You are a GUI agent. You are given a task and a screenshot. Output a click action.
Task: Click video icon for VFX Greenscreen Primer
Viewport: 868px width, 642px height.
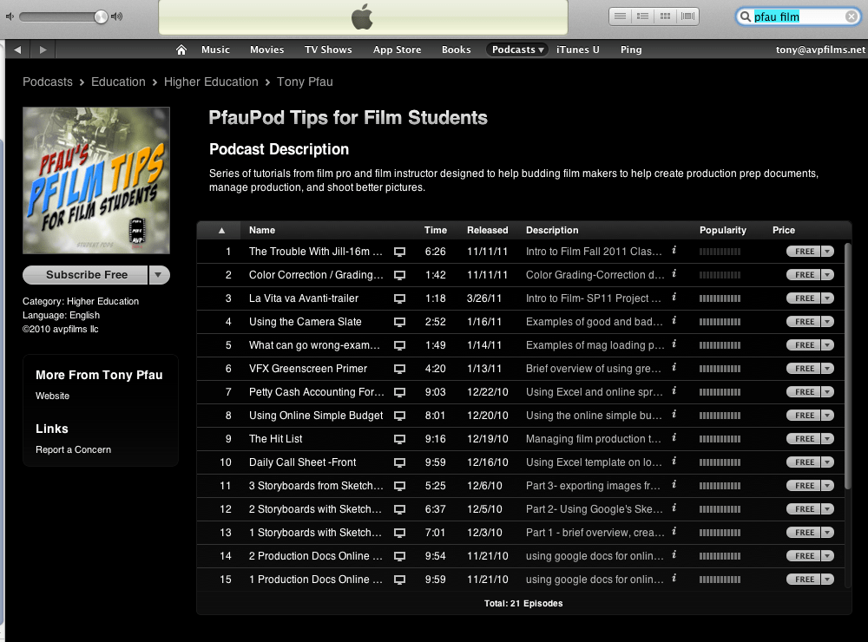pyautogui.click(x=399, y=369)
